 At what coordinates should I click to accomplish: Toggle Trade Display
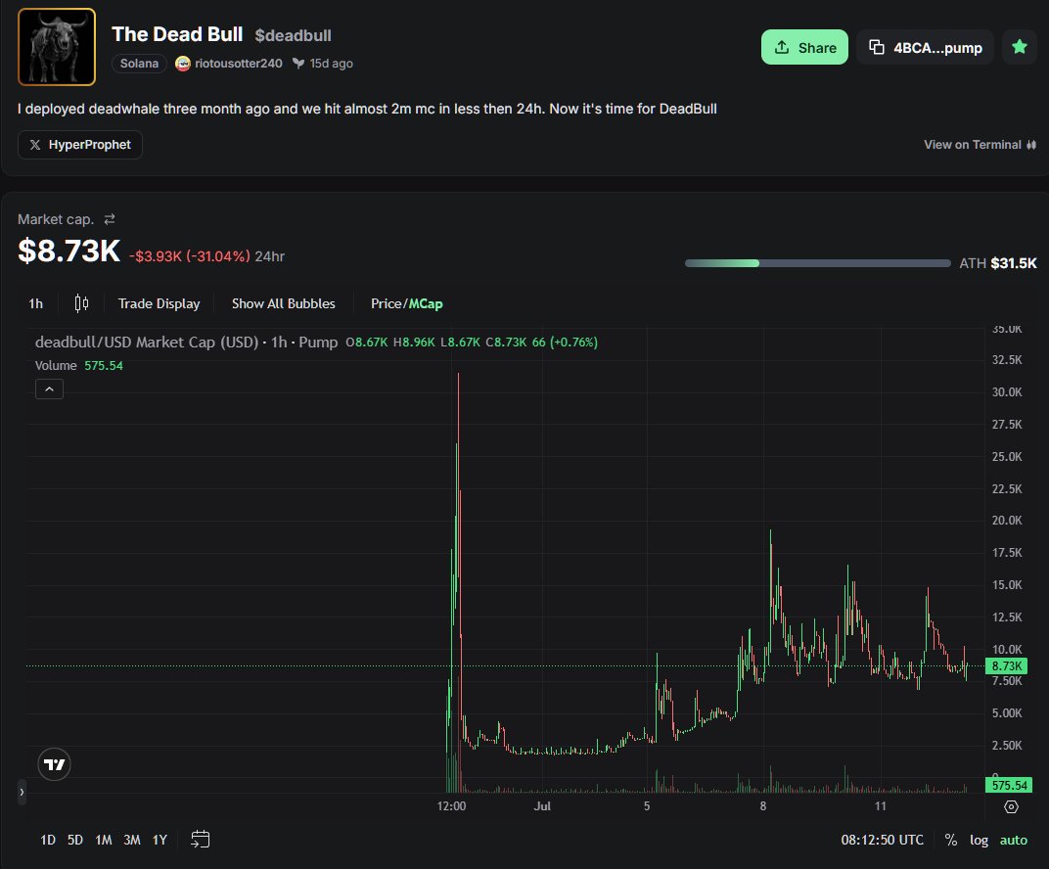(160, 303)
